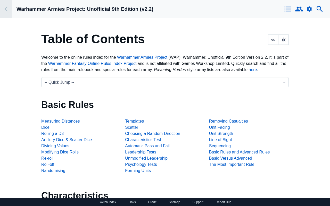Click the armies people icon
Viewport: 330px width, 206px height.
click(299, 9)
